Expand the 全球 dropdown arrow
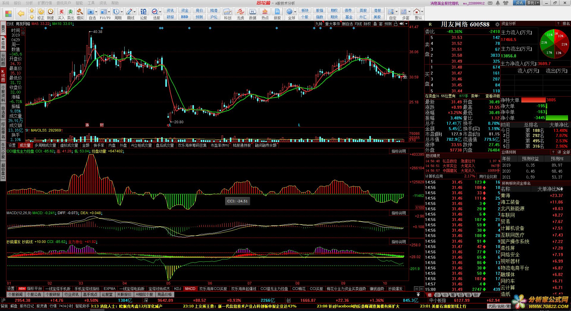Image resolution: width=571 pixels, height=311 pixels. pos(295,12)
